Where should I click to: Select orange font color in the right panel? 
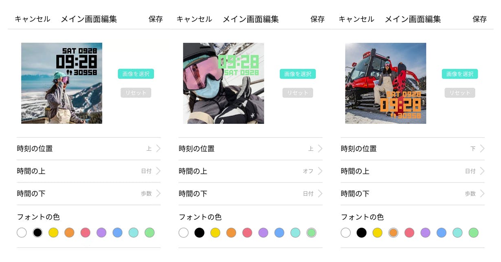[393, 233]
